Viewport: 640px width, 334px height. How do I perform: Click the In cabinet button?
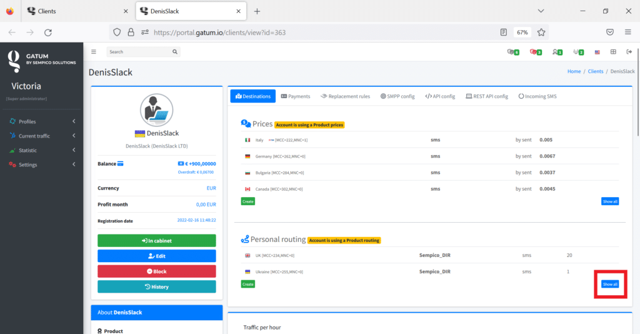pos(157,241)
